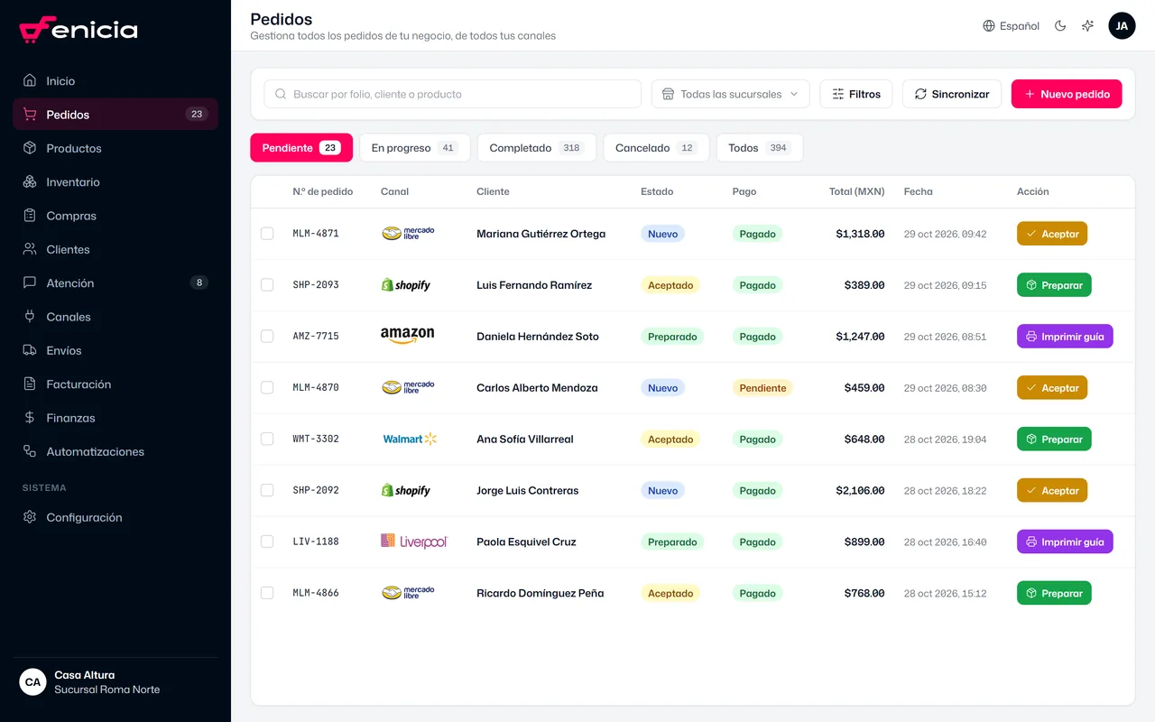This screenshot has height=722, width=1155.
Task: Click the Sincronizar button
Action: pos(952,94)
